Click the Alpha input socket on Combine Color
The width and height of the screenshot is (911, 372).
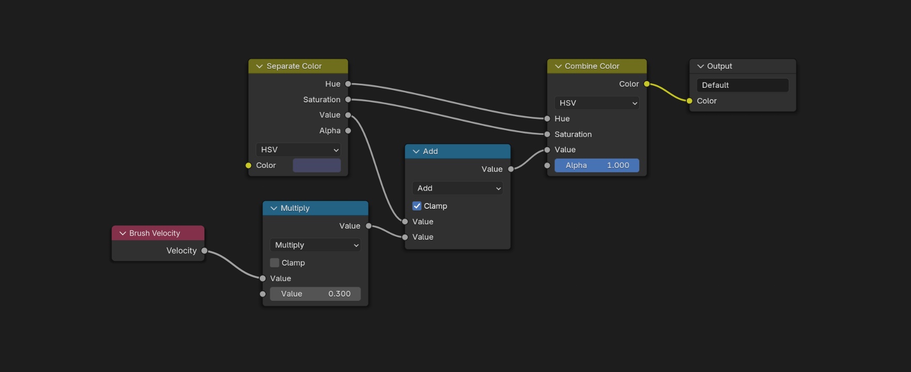(547, 165)
